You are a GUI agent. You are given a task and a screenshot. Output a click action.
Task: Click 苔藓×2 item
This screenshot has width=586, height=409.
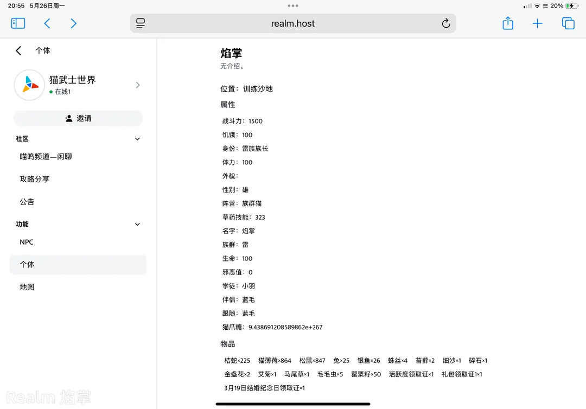[x=425, y=360]
